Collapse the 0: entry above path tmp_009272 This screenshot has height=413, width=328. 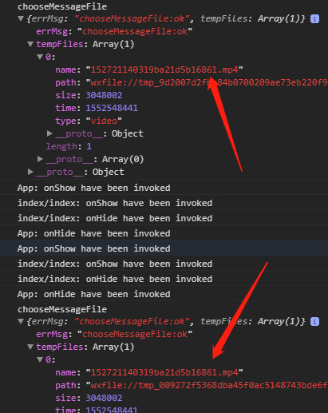pyautogui.click(x=40, y=359)
